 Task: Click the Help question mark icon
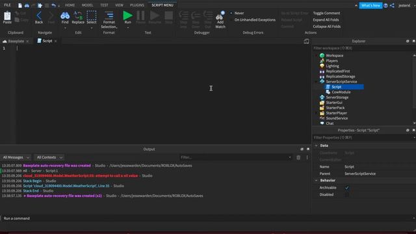click(385, 5)
